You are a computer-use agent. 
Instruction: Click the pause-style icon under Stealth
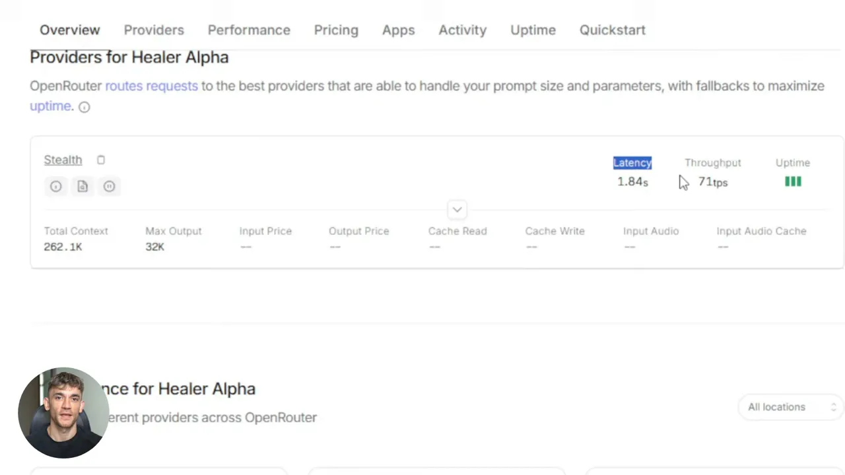coord(110,186)
